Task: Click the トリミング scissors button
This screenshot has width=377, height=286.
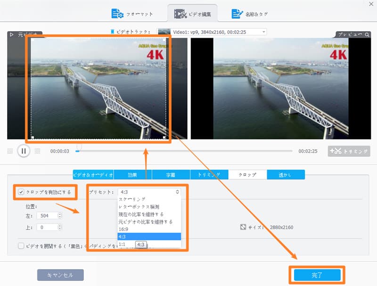Action: (349, 151)
